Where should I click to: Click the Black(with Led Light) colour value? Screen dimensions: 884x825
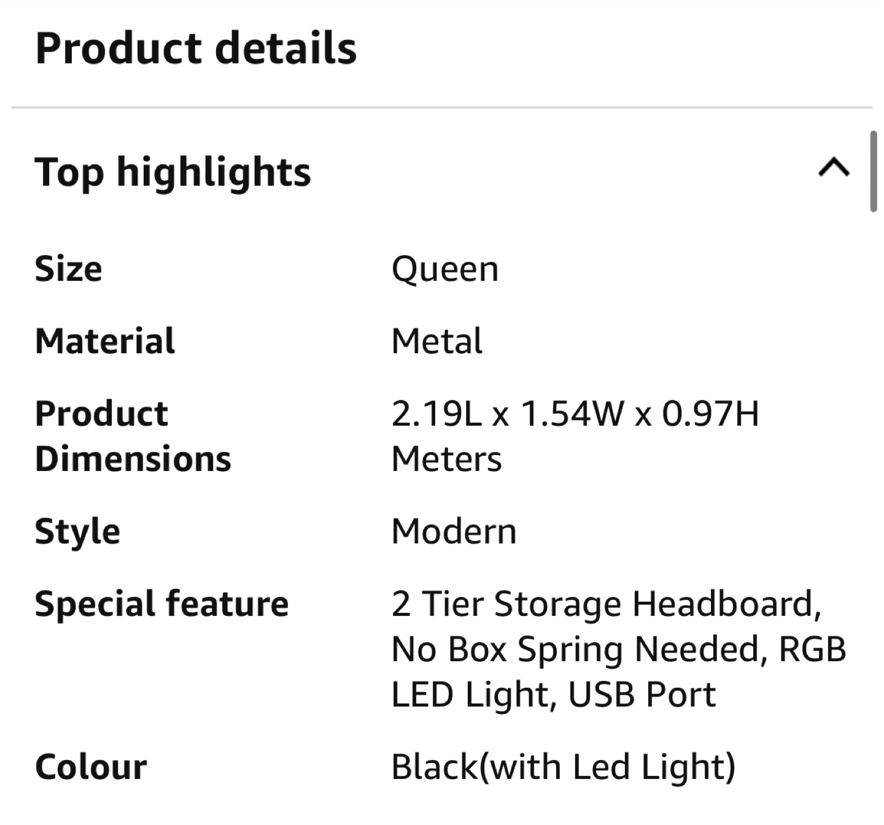point(563,767)
